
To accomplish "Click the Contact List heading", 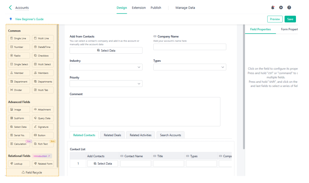I will pos(78,149).
